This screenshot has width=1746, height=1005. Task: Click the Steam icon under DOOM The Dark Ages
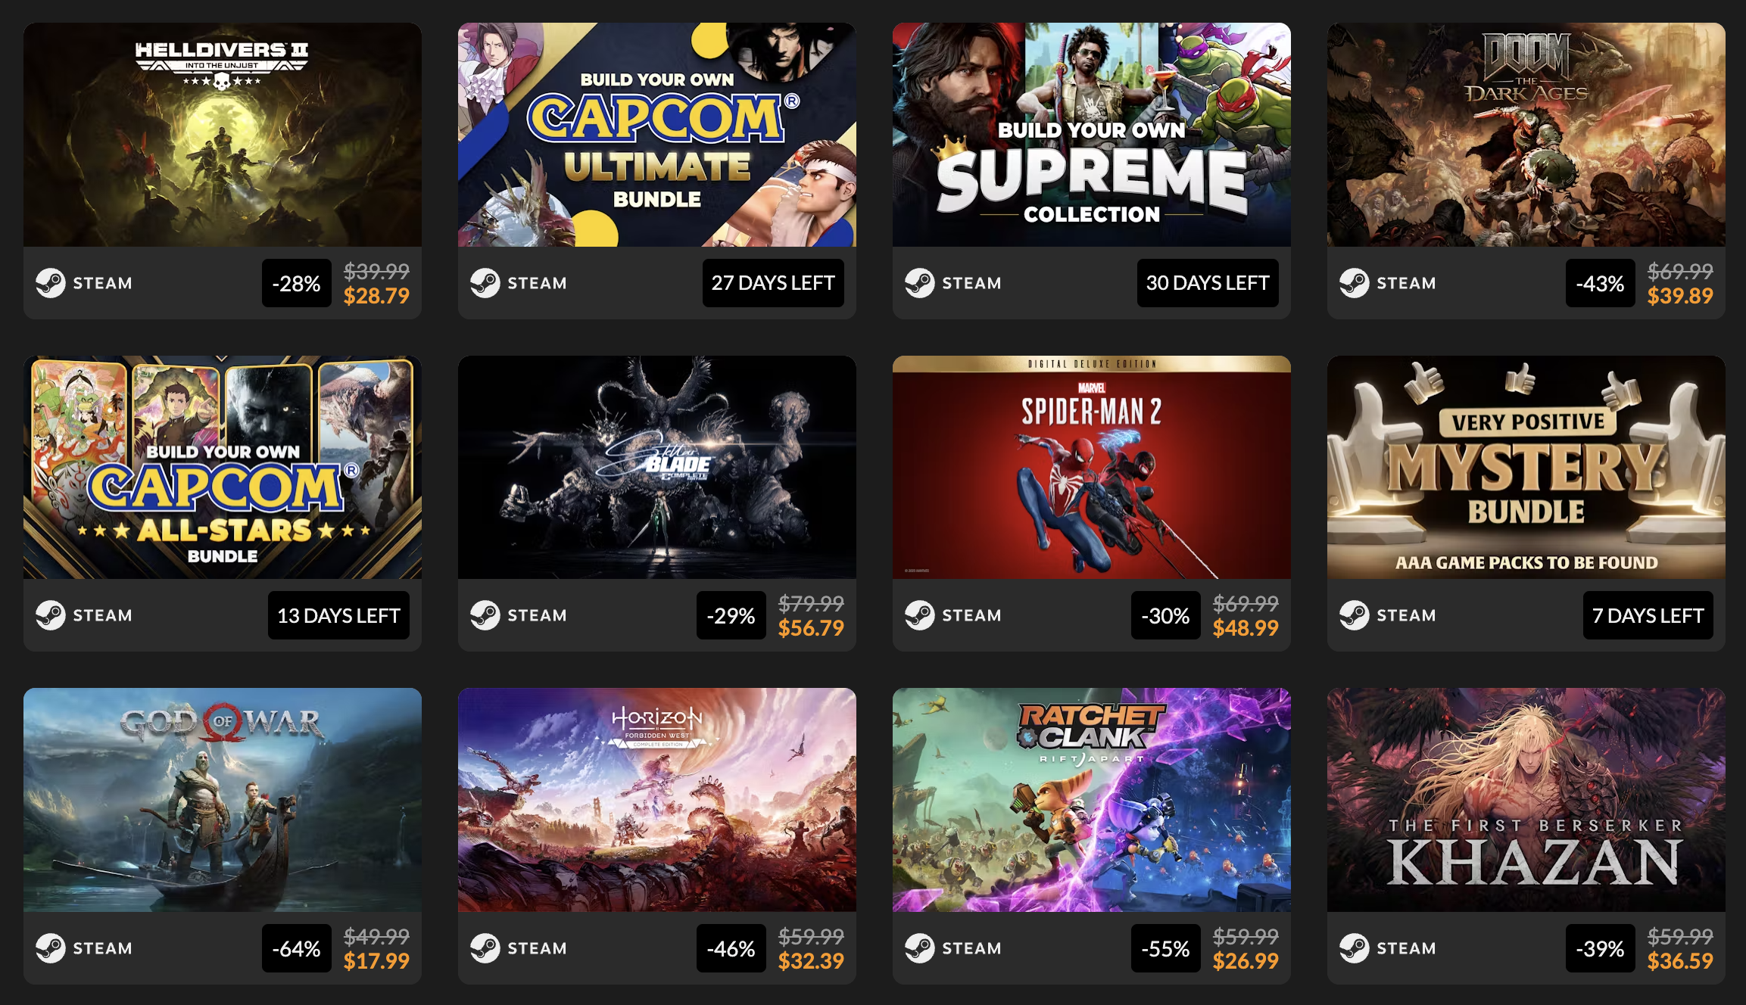(1355, 283)
